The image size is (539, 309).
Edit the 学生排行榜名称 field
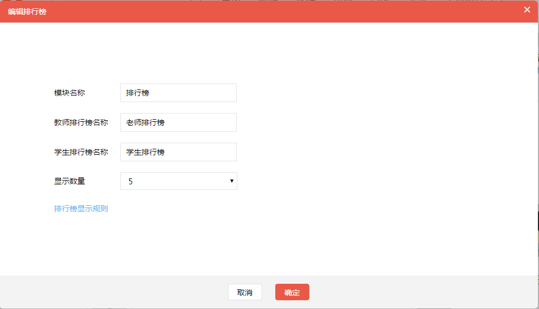point(179,152)
